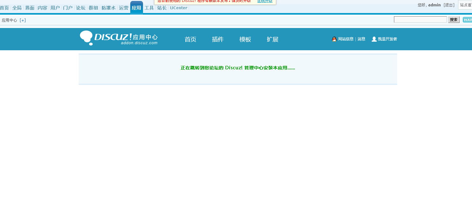Open the 扩展 menu
472x208 pixels.
(x=273, y=39)
